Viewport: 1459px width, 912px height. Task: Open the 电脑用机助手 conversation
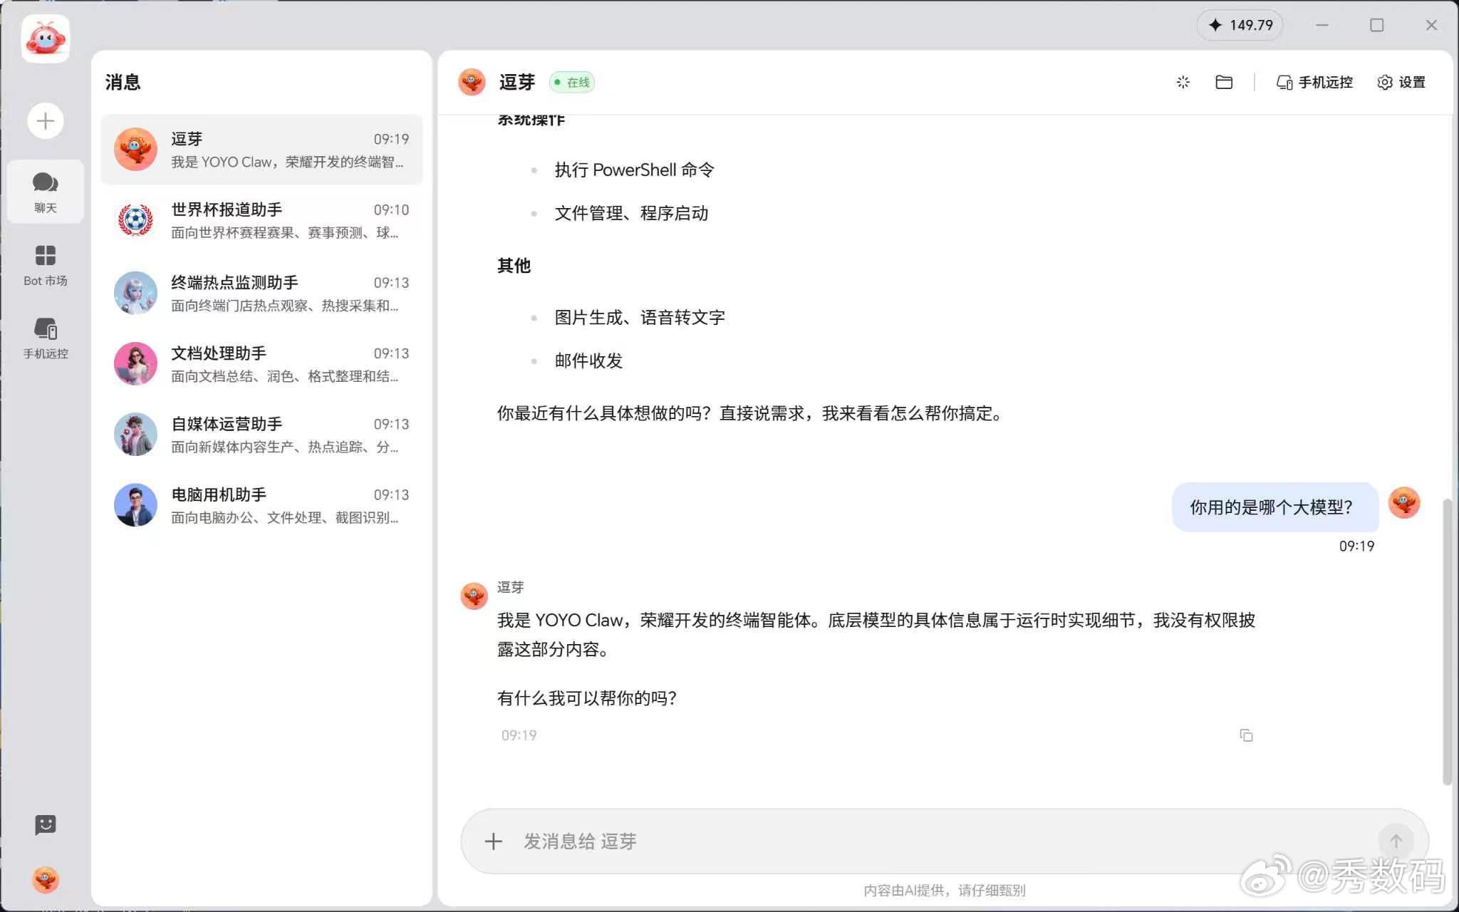pos(261,505)
